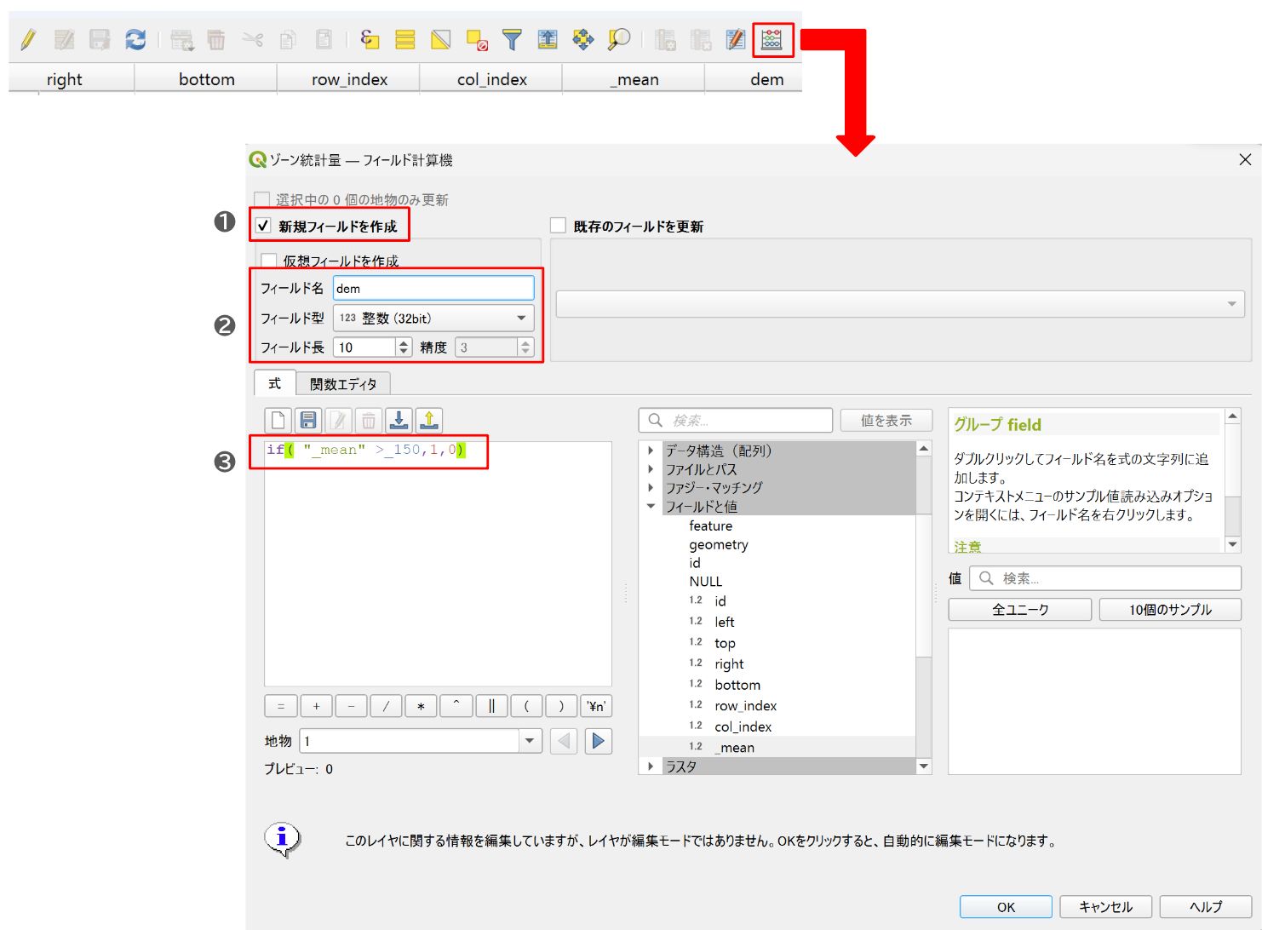The height and width of the screenshot is (930, 1262).
Task: Uncheck 新規フィールドを作成 checkbox
Action: pyautogui.click(x=263, y=226)
